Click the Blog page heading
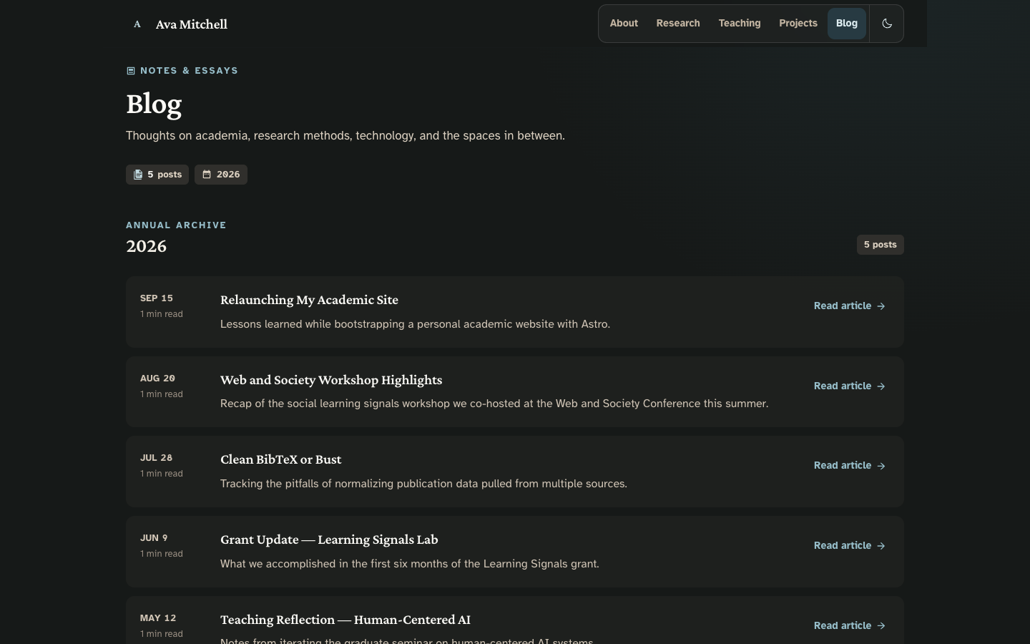The width and height of the screenshot is (1030, 644). coord(154,104)
